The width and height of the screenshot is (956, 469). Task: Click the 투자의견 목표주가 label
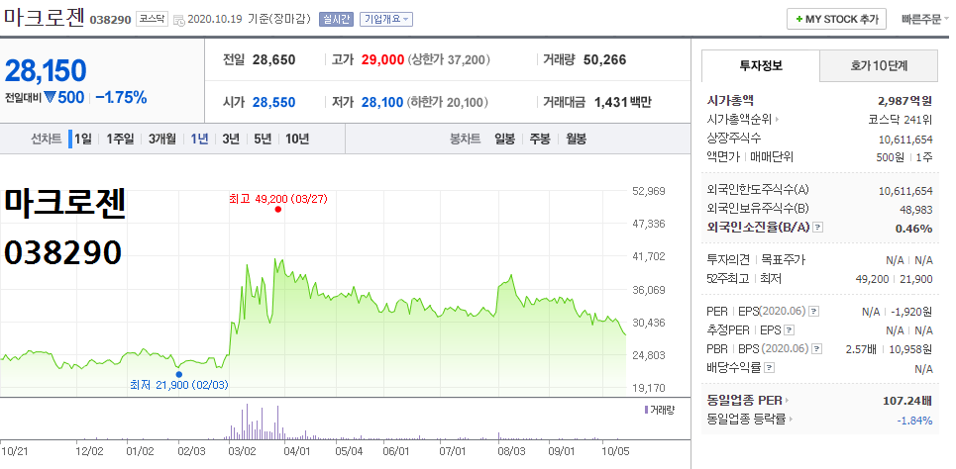click(x=756, y=260)
